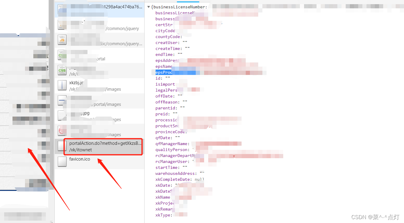The height and width of the screenshot is (223, 404).
Task: Click the cityCode key
Action: click(165, 31)
